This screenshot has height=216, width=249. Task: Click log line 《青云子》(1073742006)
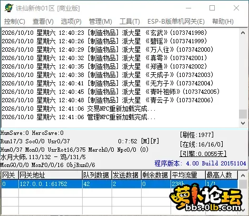[x=107, y=100]
